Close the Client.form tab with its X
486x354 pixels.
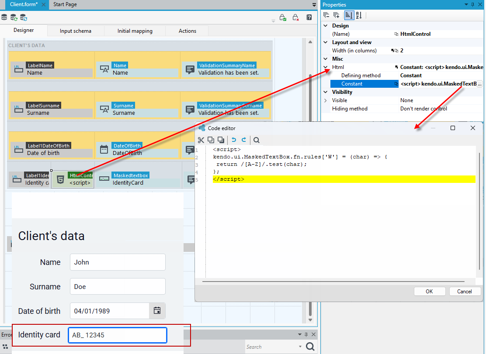pos(44,5)
